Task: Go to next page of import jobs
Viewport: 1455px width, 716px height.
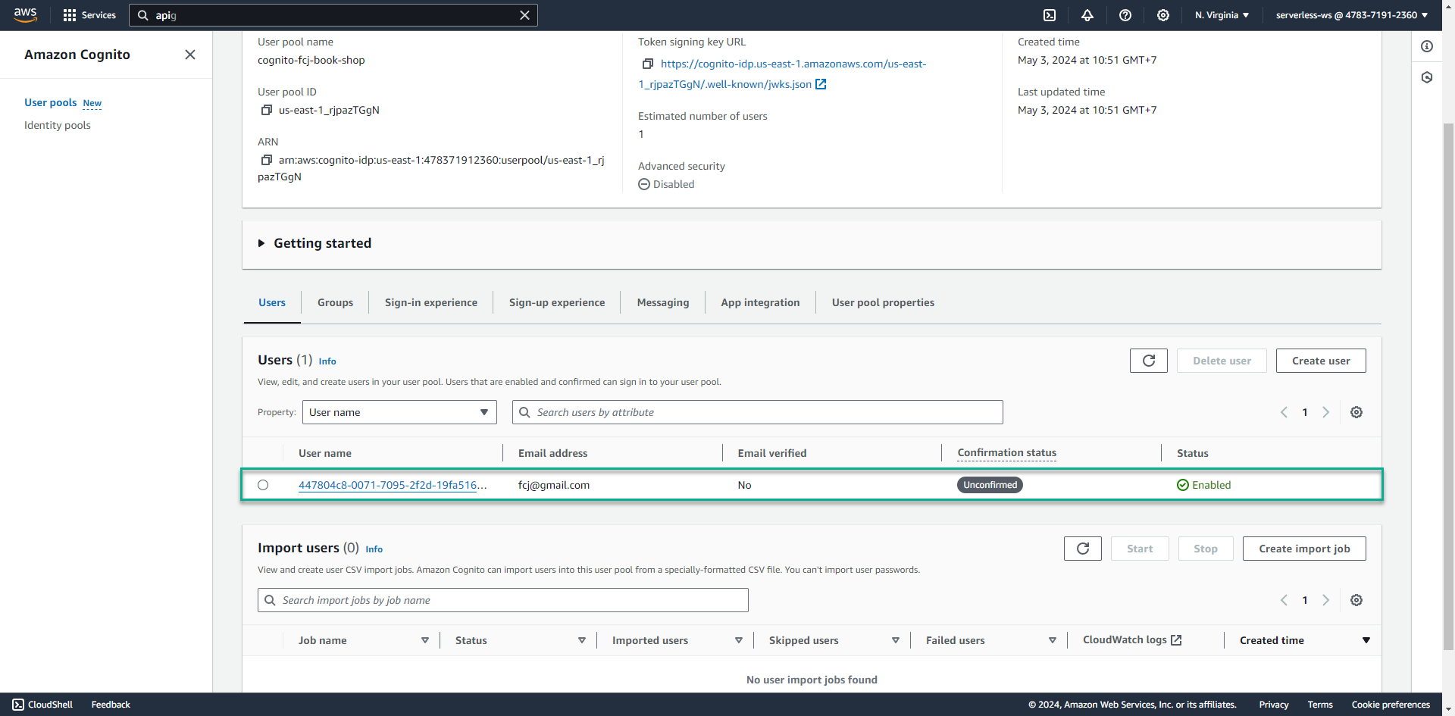Action: pos(1325,600)
